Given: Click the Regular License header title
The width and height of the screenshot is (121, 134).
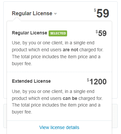Looking at the screenshot, I should tap(32, 14).
